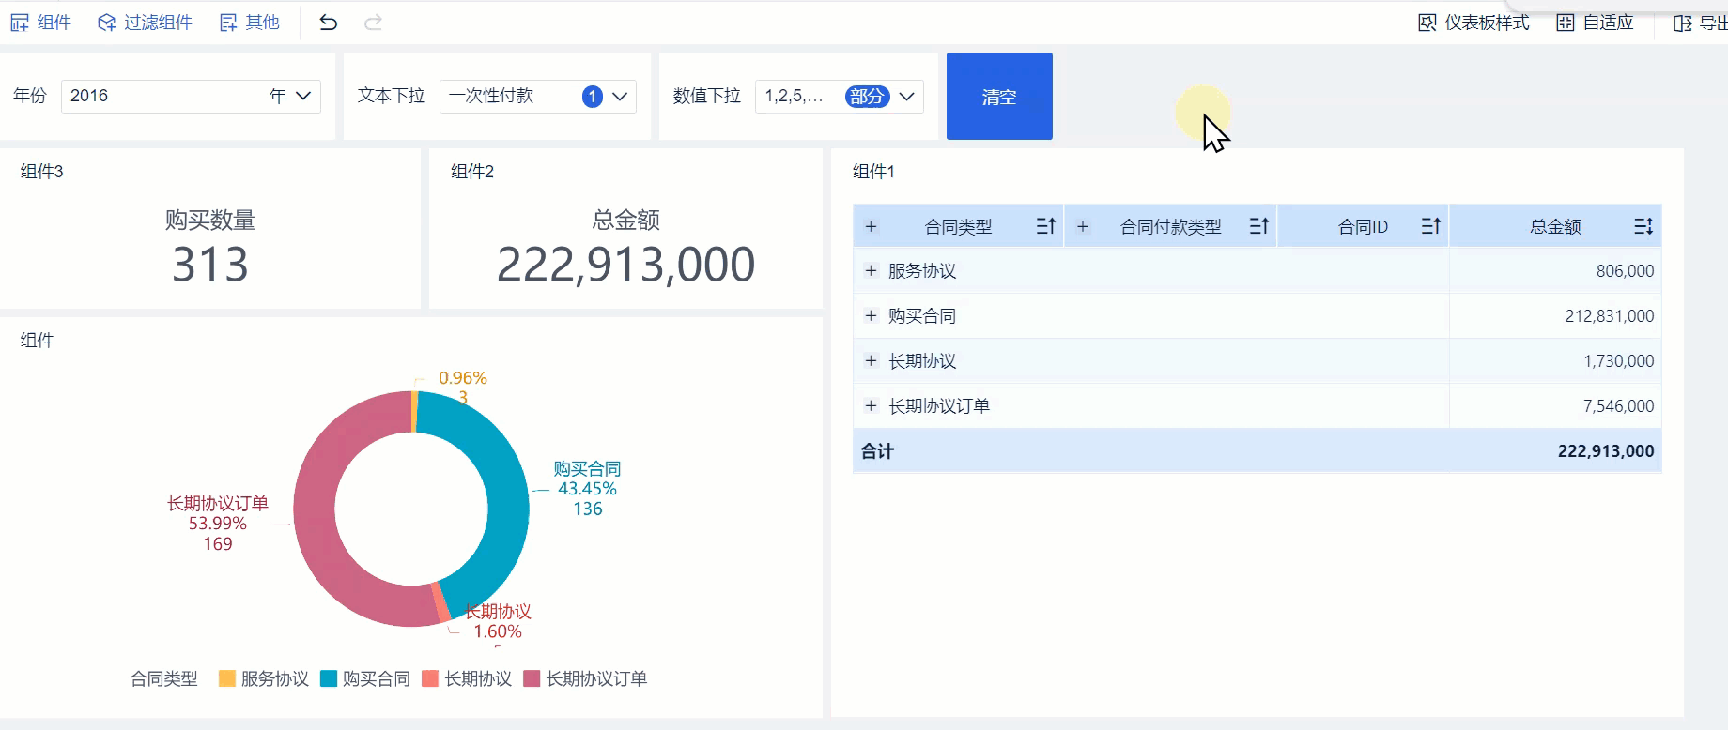Viewport: 1728px width, 730px height.
Task: Select the 806,000 amount cell
Action: pos(1555,271)
